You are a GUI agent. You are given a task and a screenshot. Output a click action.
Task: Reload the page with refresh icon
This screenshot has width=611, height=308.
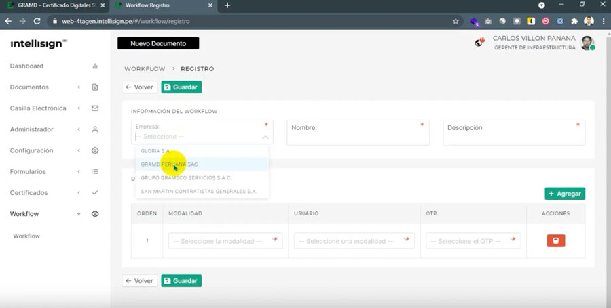pos(37,22)
